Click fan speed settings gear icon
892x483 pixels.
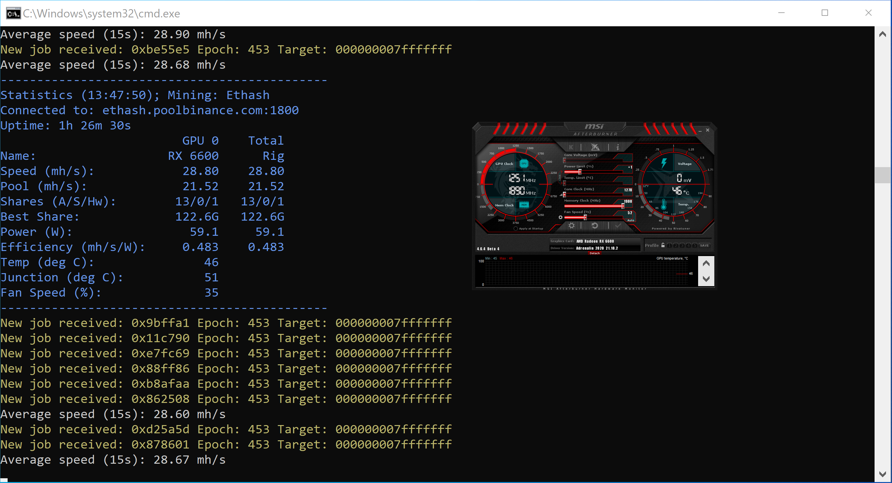pyautogui.click(x=560, y=217)
